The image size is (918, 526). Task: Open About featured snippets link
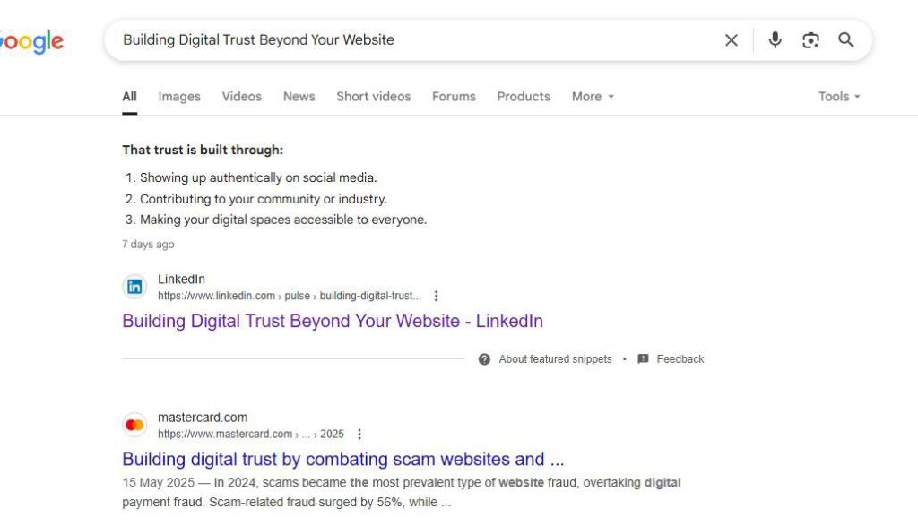(555, 359)
